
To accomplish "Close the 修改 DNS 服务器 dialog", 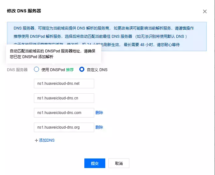I will 205,11.
